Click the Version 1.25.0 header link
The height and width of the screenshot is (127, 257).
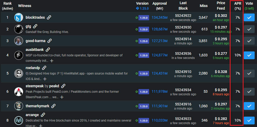click(142, 9)
